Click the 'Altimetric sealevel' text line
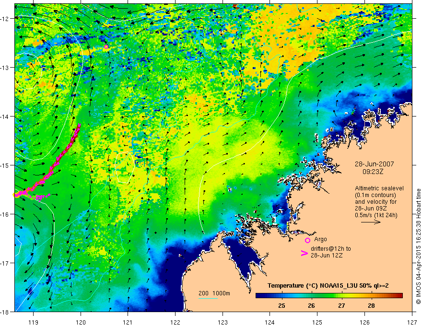The height and width of the screenshot is (326, 422). [x=379, y=188]
